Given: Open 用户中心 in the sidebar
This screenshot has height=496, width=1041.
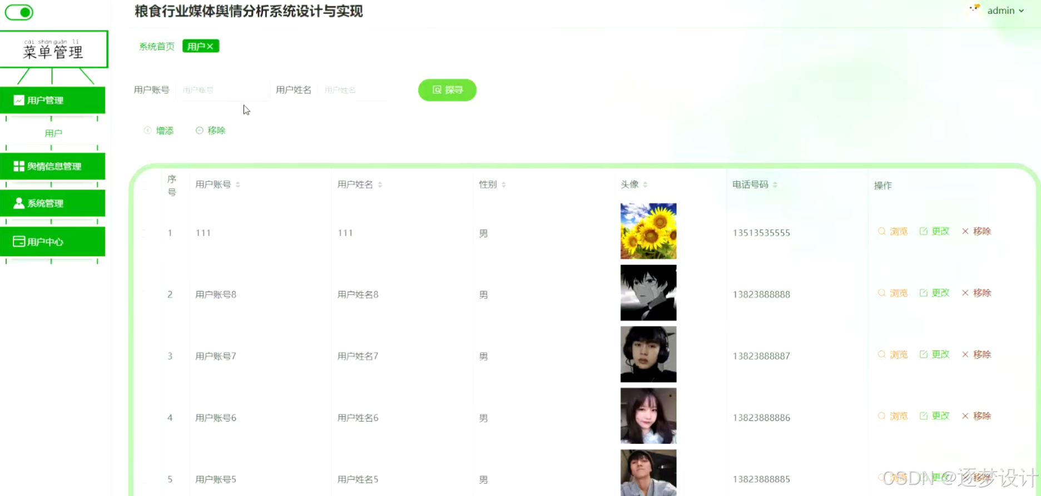Looking at the screenshot, I should pyautogui.click(x=53, y=242).
